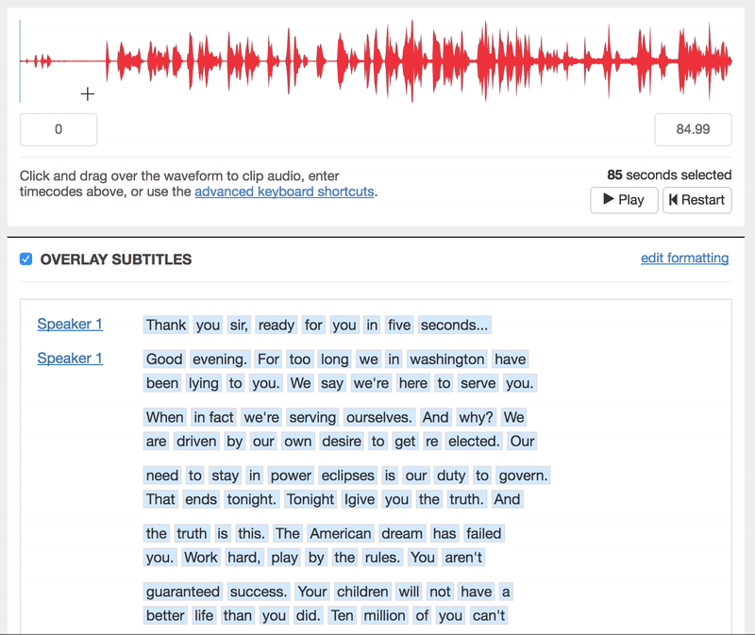
Task: Click the waveform at the playhead start line
Action: [x=21, y=61]
